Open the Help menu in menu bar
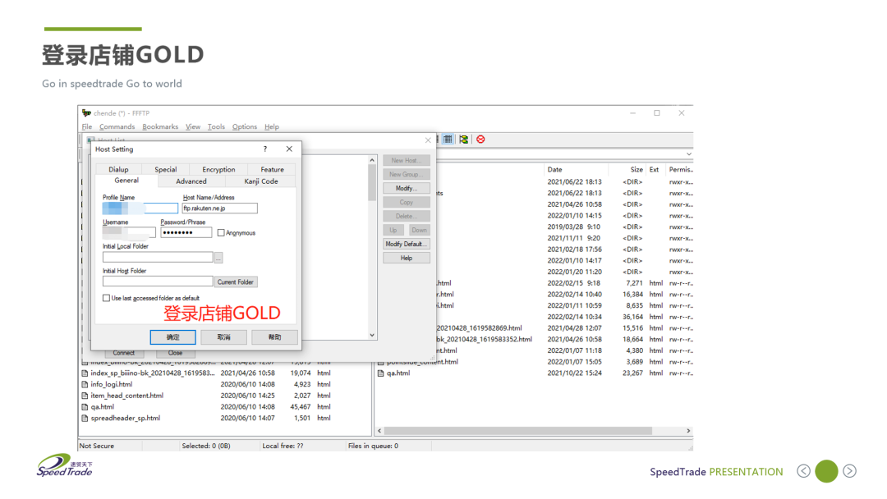 (x=272, y=126)
